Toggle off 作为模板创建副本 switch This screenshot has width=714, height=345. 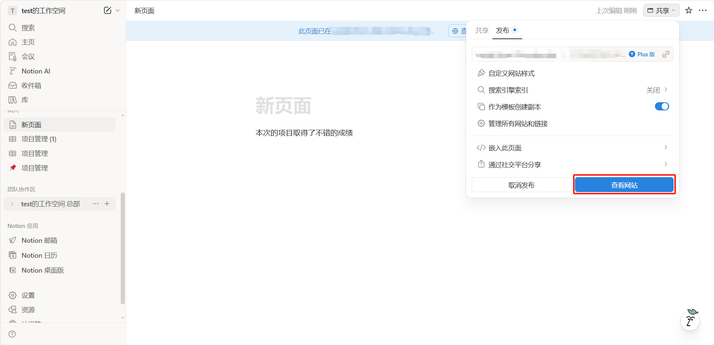pyautogui.click(x=662, y=107)
